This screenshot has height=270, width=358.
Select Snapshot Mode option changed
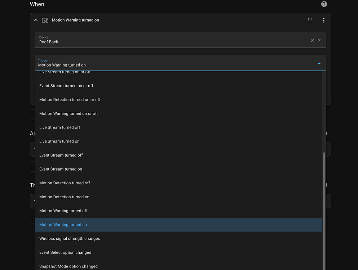point(68,266)
